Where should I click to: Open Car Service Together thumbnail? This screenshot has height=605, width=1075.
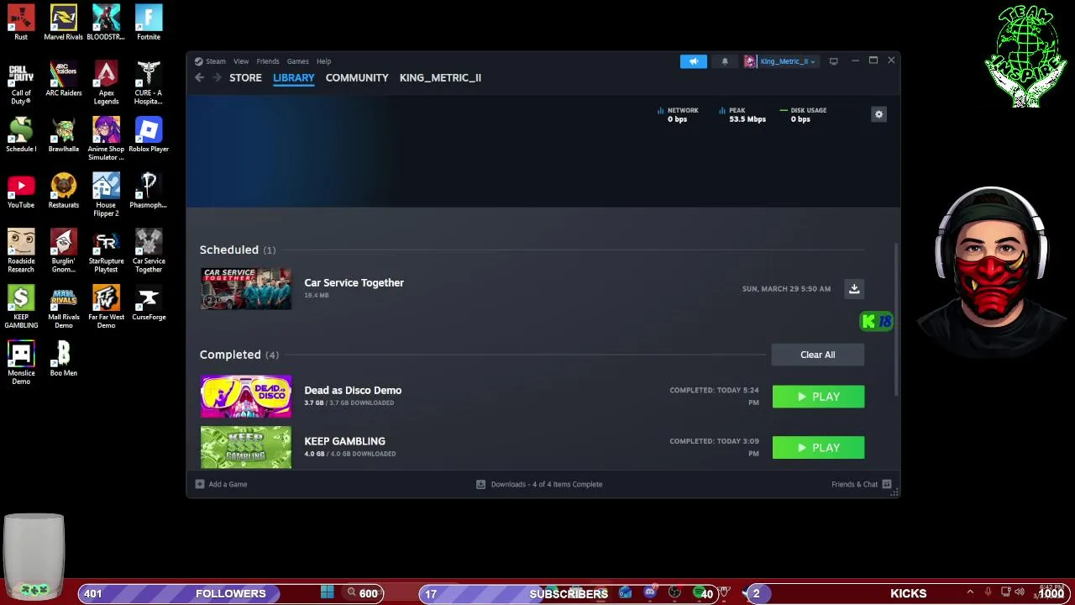tap(246, 289)
